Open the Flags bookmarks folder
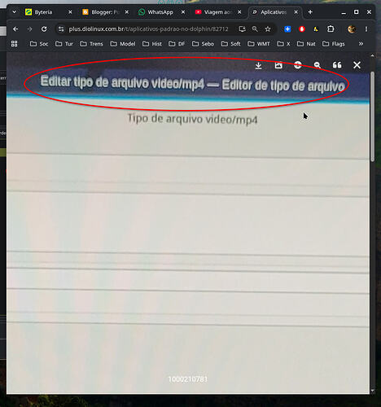 click(x=334, y=44)
